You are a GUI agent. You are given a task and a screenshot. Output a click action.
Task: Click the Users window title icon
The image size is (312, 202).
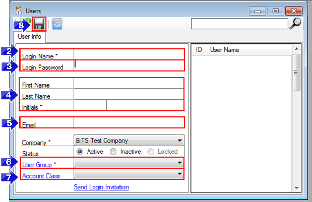point(19,11)
